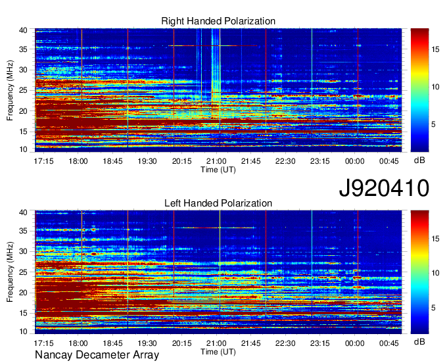The width and height of the screenshot is (447, 363).
Task: Click the bottom plot's Frequency (MHz) axis label
Action: click(10, 272)
